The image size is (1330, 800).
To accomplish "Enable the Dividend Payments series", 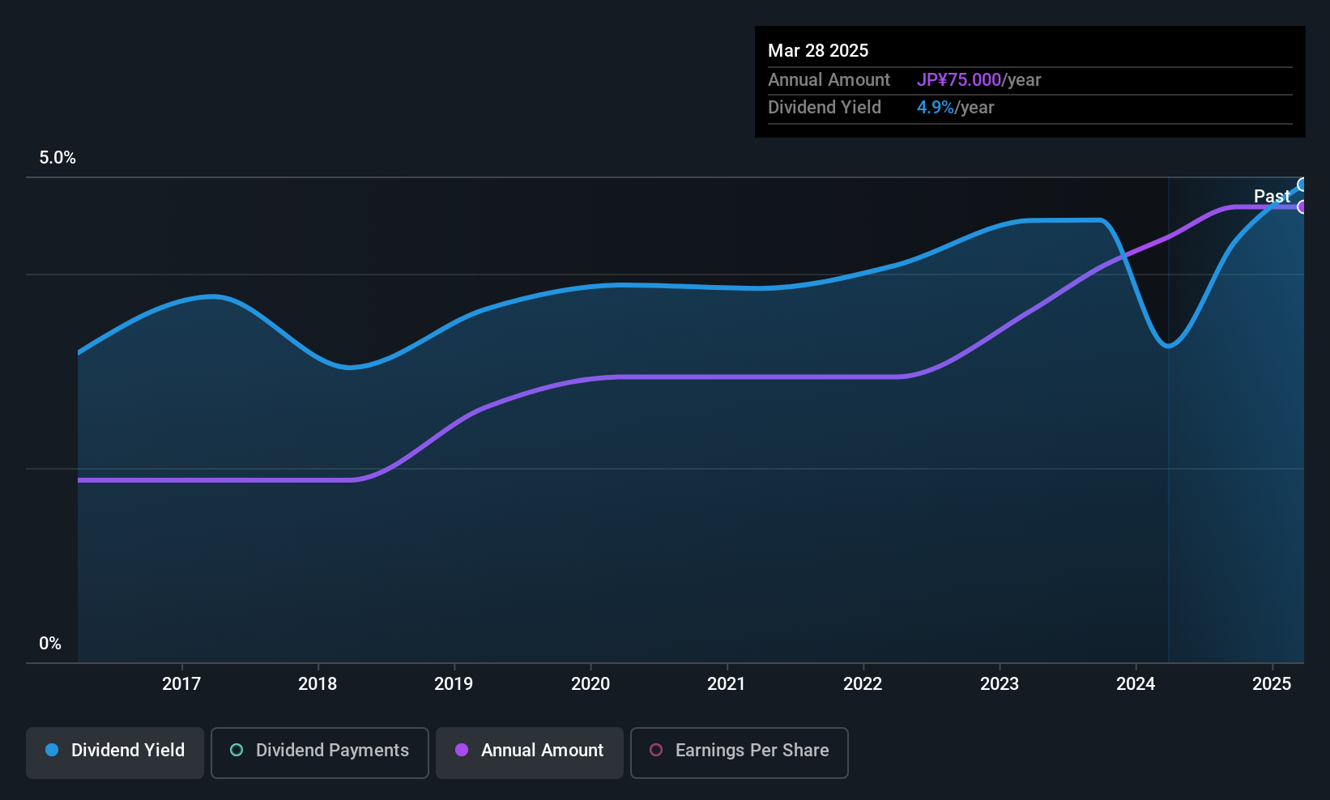I will [320, 752].
